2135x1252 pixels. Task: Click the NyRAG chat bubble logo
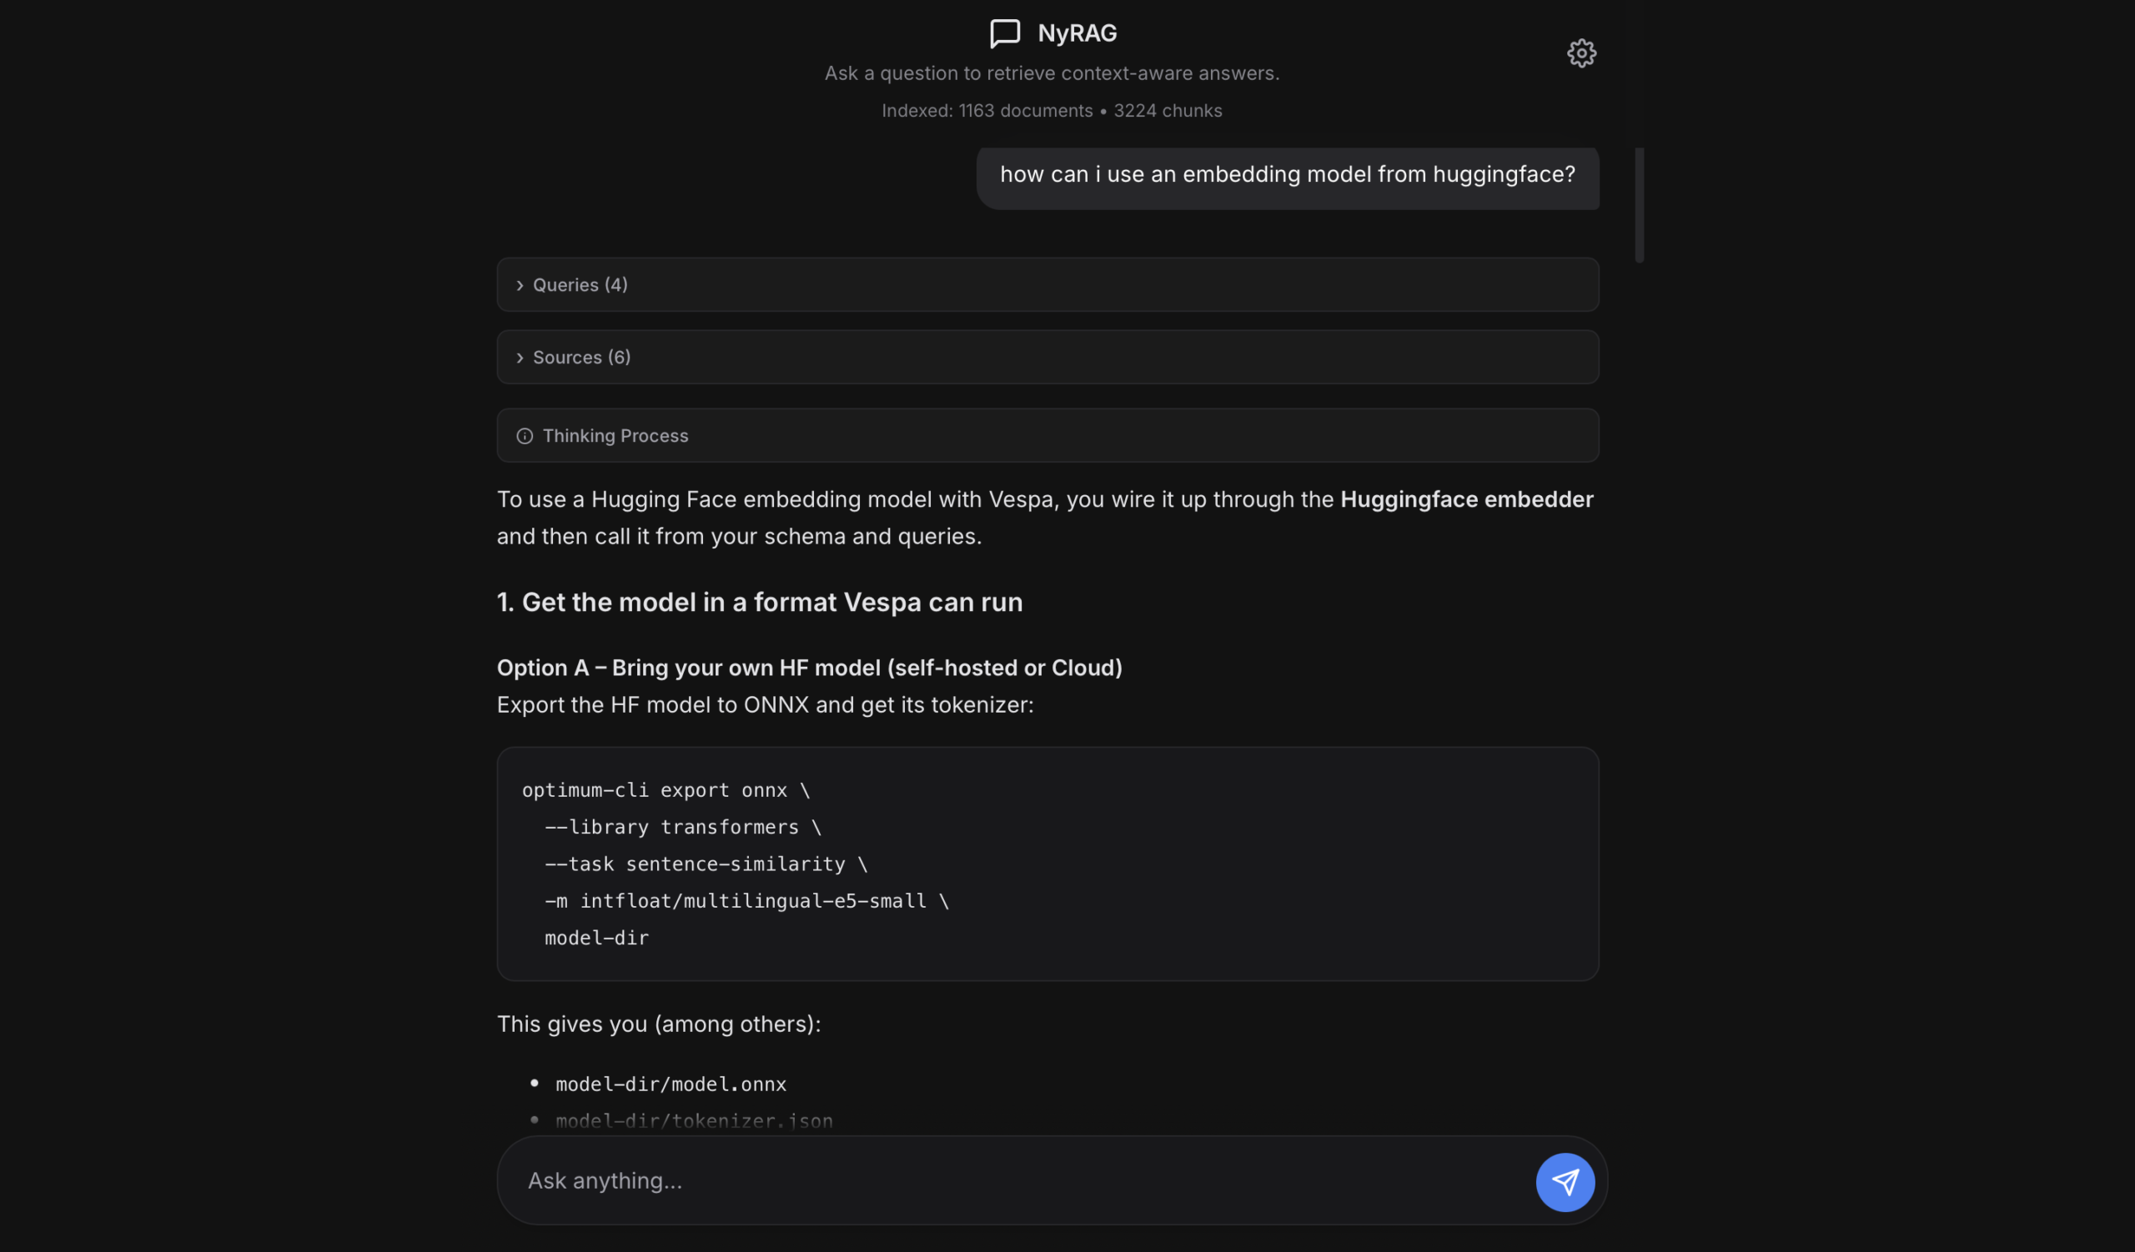[x=1005, y=33]
